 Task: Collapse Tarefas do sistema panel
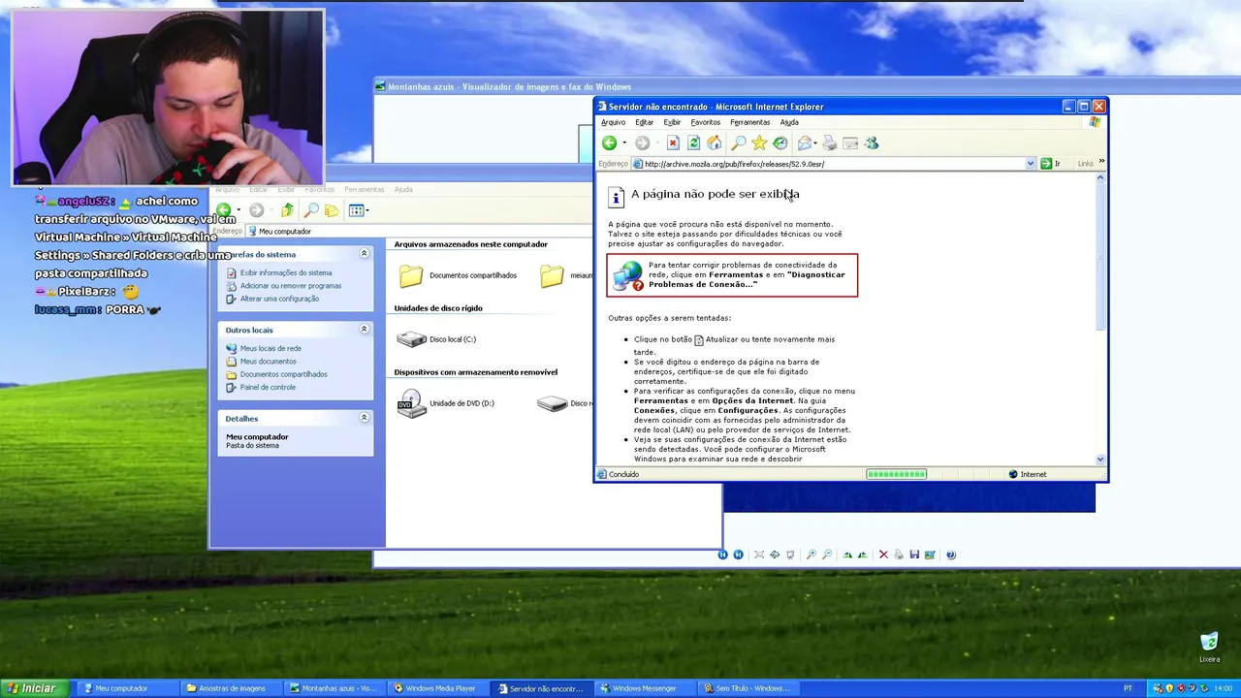(365, 254)
